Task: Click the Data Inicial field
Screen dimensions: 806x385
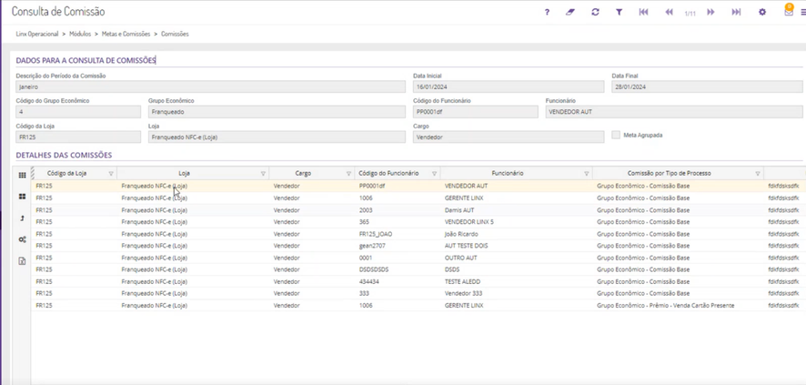Action: [x=508, y=87]
